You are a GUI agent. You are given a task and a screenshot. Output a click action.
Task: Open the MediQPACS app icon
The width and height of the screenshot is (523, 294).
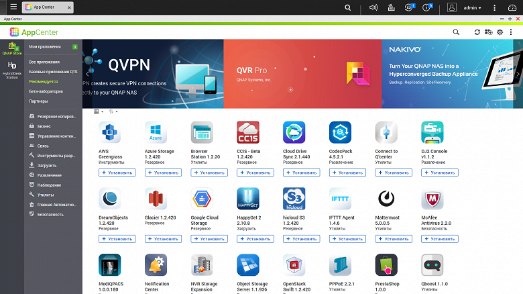pyautogui.click(x=110, y=265)
